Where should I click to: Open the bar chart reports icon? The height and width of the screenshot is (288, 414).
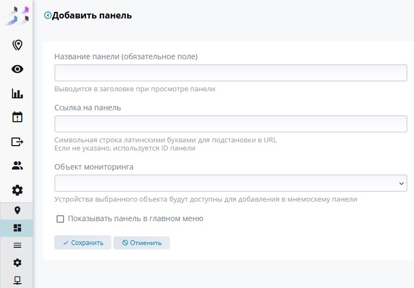click(x=17, y=93)
